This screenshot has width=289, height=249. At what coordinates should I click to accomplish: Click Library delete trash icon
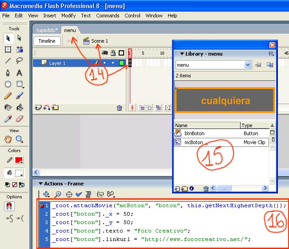tap(206, 189)
